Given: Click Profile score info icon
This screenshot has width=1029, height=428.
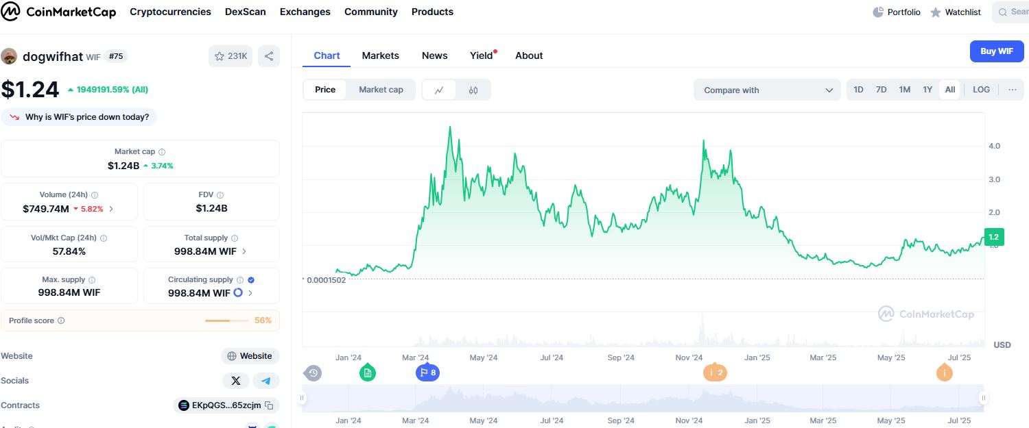Looking at the screenshot, I should pyautogui.click(x=61, y=320).
